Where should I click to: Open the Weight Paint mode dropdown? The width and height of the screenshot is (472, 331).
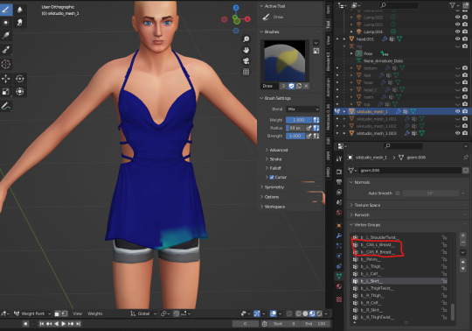pyautogui.click(x=32, y=313)
